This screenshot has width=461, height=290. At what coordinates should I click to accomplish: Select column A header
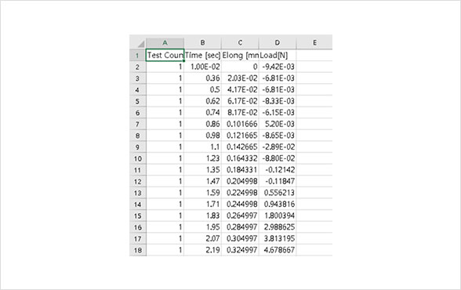(x=165, y=42)
